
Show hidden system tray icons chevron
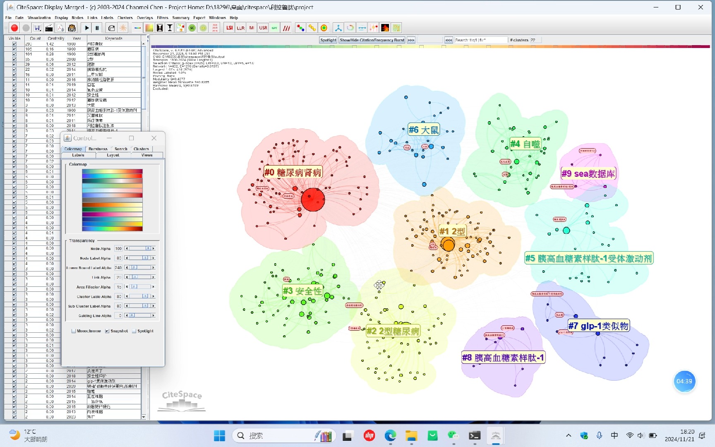pos(569,435)
